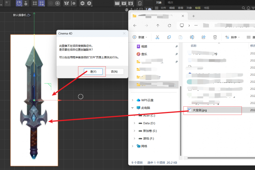Open the 文件 menu in Object Manager
The image size is (255, 170).
(163, 8)
